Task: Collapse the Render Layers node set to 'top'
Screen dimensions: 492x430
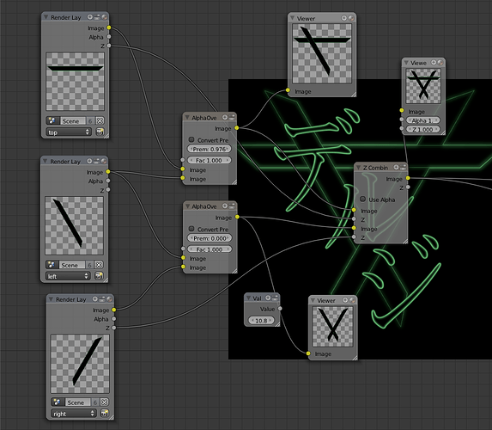Action: (46, 17)
